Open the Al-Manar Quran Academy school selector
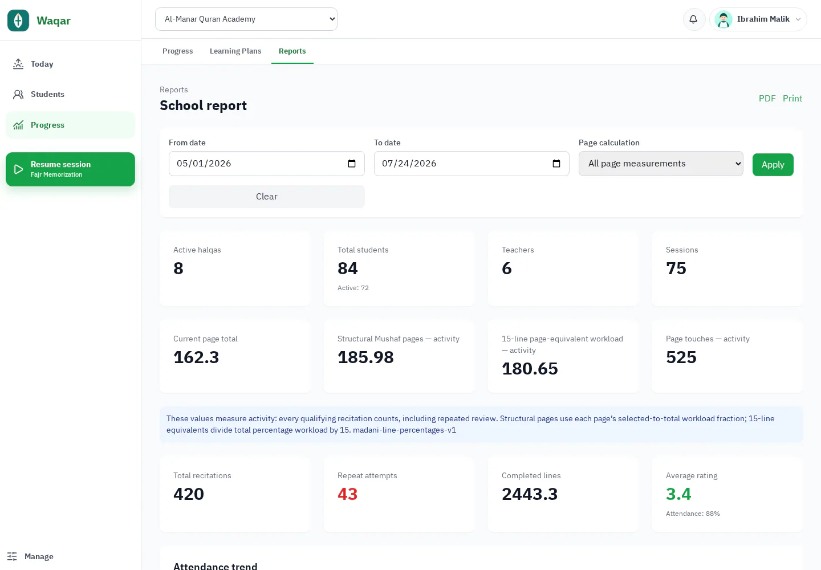Screen dimensions: 821x570 coord(246,19)
